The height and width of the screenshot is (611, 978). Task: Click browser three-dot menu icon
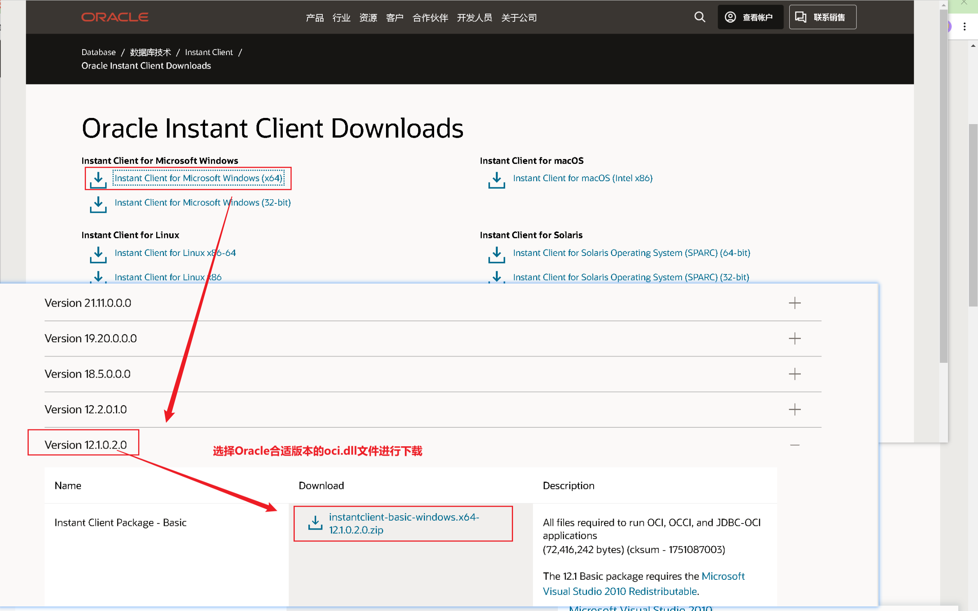point(964,27)
